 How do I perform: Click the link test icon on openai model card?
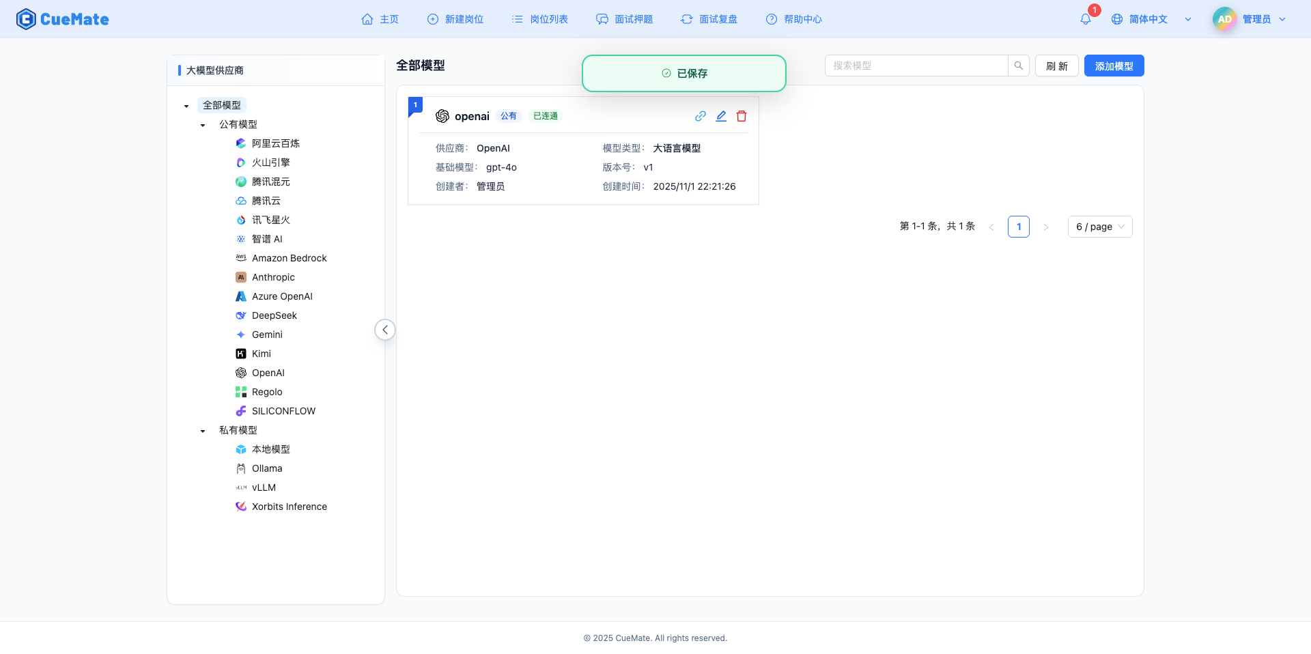point(701,116)
